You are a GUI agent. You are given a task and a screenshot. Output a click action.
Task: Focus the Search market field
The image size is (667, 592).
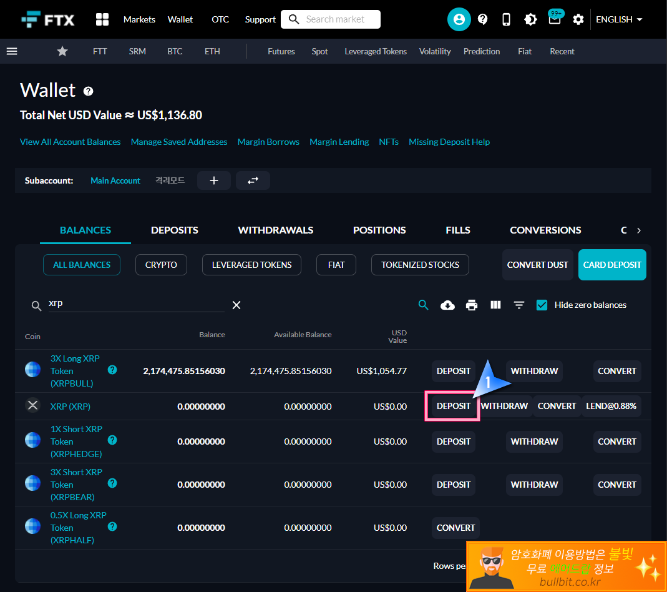(x=331, y=19)
